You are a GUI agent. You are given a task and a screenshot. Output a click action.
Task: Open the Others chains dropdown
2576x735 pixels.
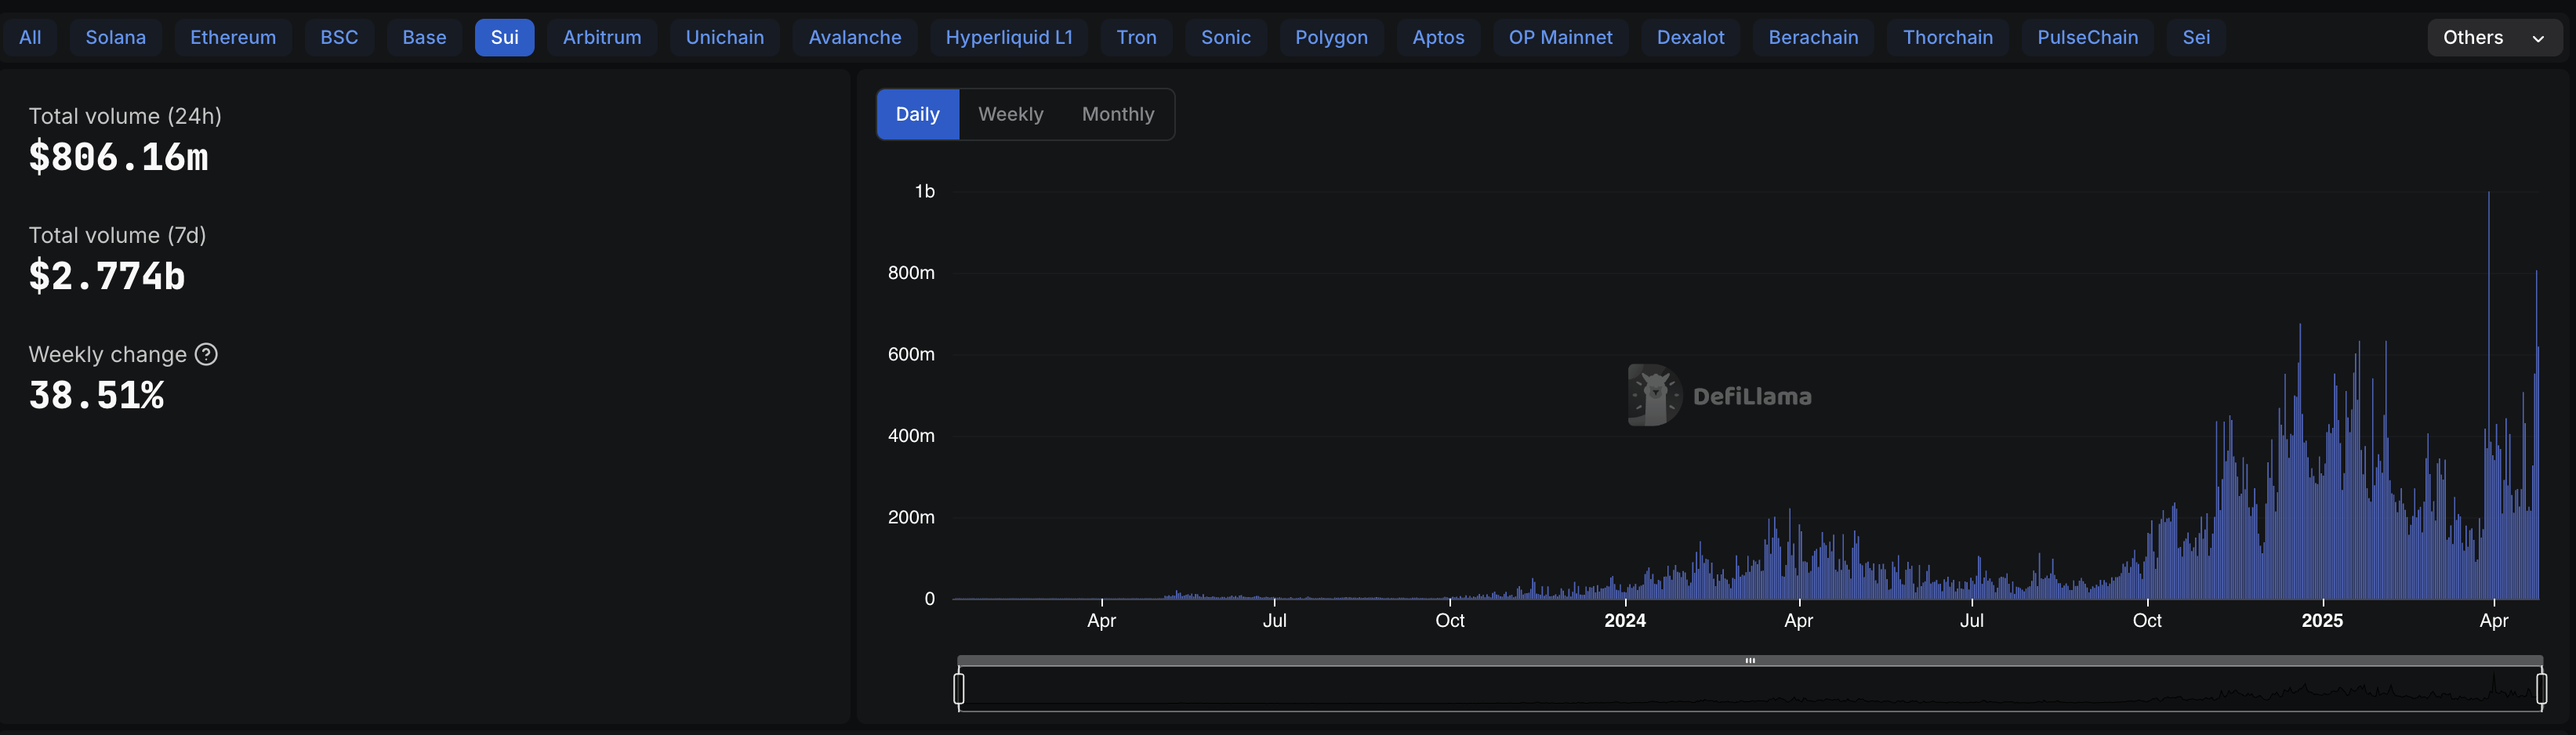coord(2493,38)
